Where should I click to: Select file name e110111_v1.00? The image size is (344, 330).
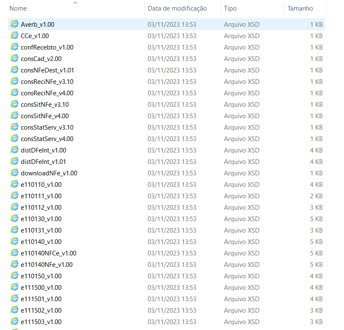(41, 196)
